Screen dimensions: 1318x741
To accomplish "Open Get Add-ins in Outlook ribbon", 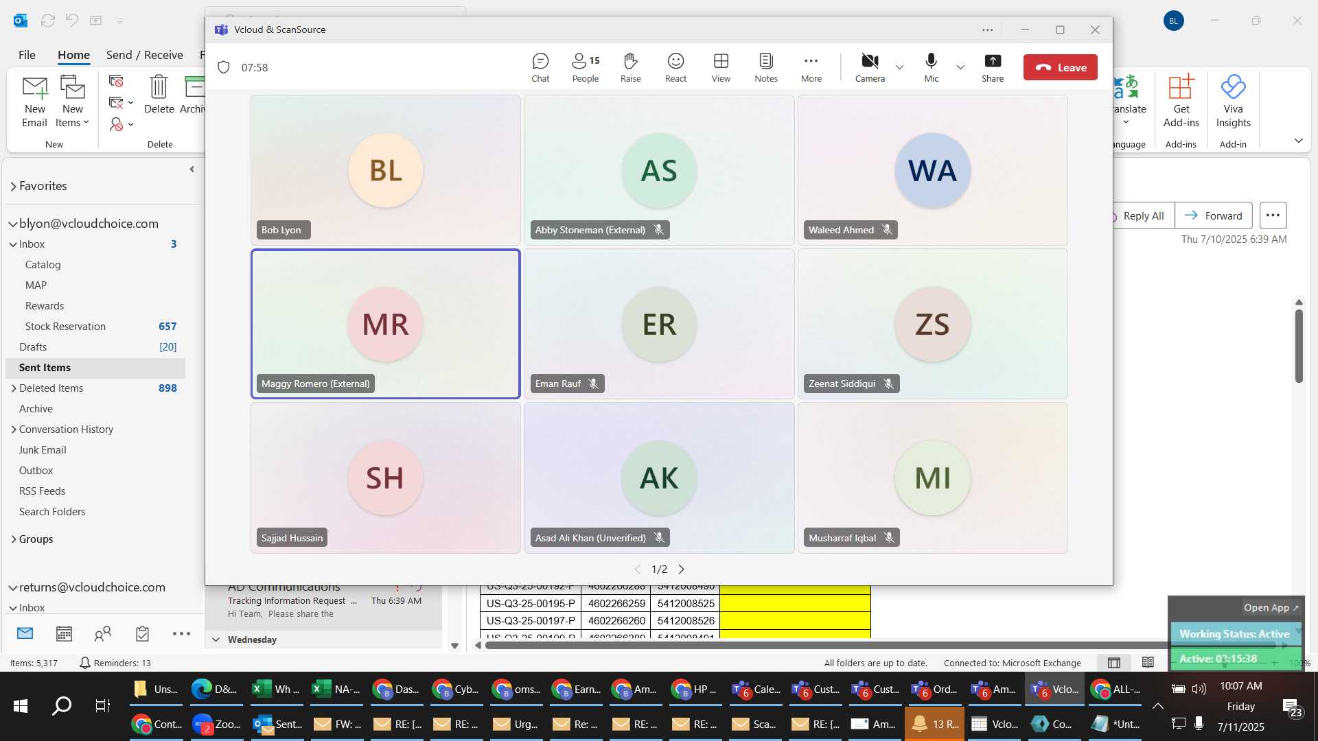I will (x=1181, y=102).
